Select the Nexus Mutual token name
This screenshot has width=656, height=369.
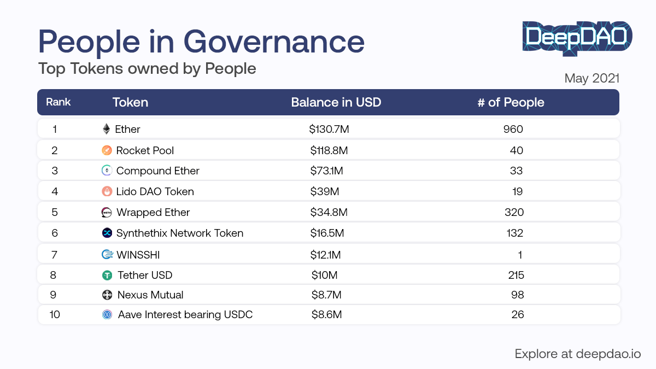pos(150,295)
